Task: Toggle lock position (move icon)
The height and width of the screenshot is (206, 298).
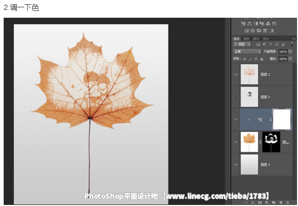Action: pyautogui.click(x=256, y=59)
